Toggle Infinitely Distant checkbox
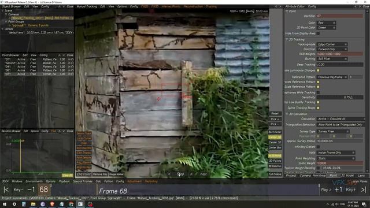The height and width of the screenshot is (208, 370). [x=318, y=147]
